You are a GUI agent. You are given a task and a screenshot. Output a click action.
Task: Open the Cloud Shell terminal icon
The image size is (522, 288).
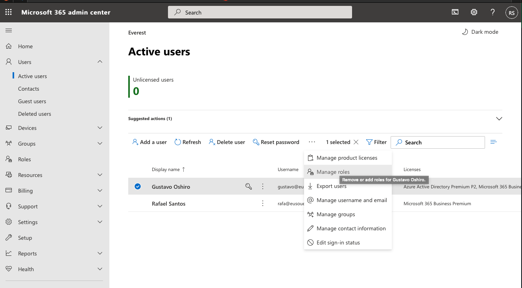click(x=455, y=12)
